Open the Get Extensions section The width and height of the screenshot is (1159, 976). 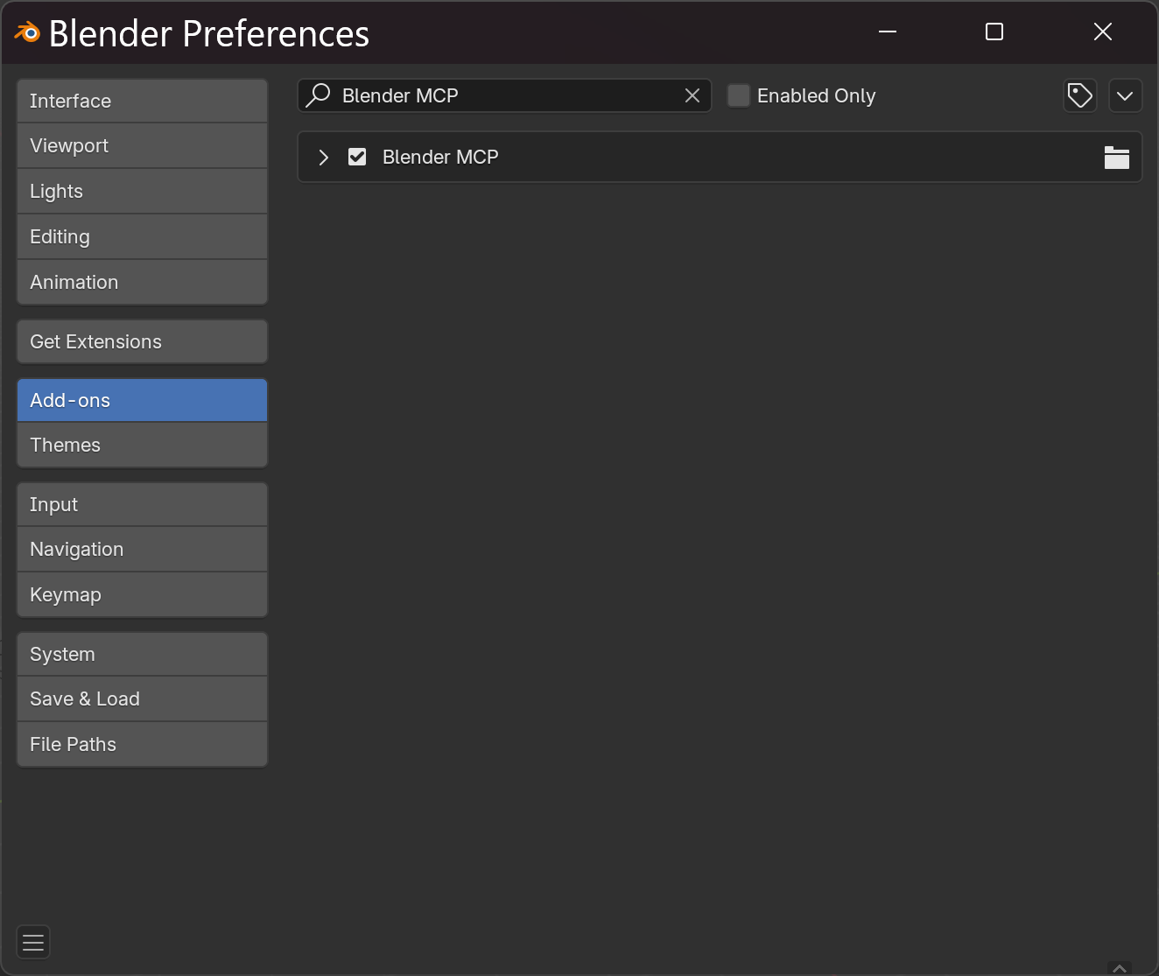[x=142, y=341]
